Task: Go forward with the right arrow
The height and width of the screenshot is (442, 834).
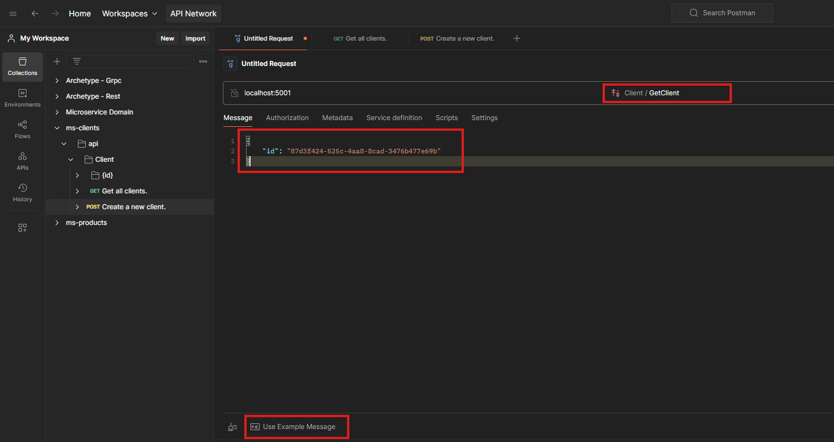Action: tap(55, 14)
